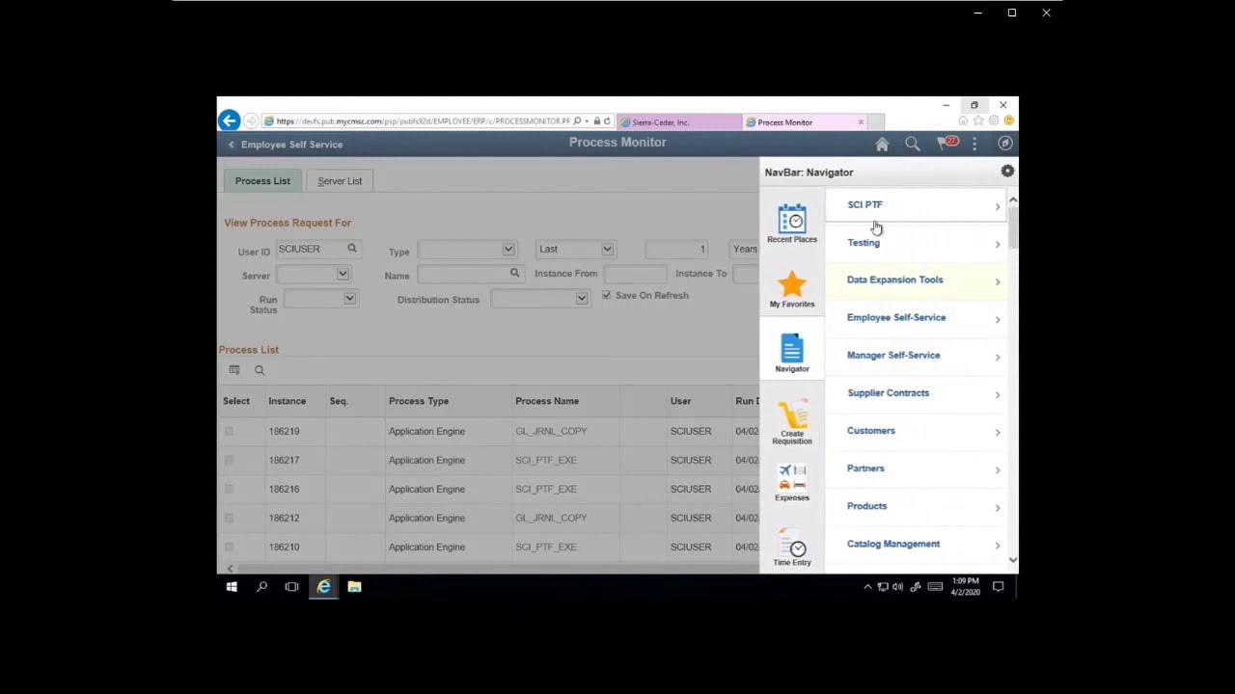Open the Time Entry tile
The width and height of the screenshot is (1235, 694).
point(792,547)
